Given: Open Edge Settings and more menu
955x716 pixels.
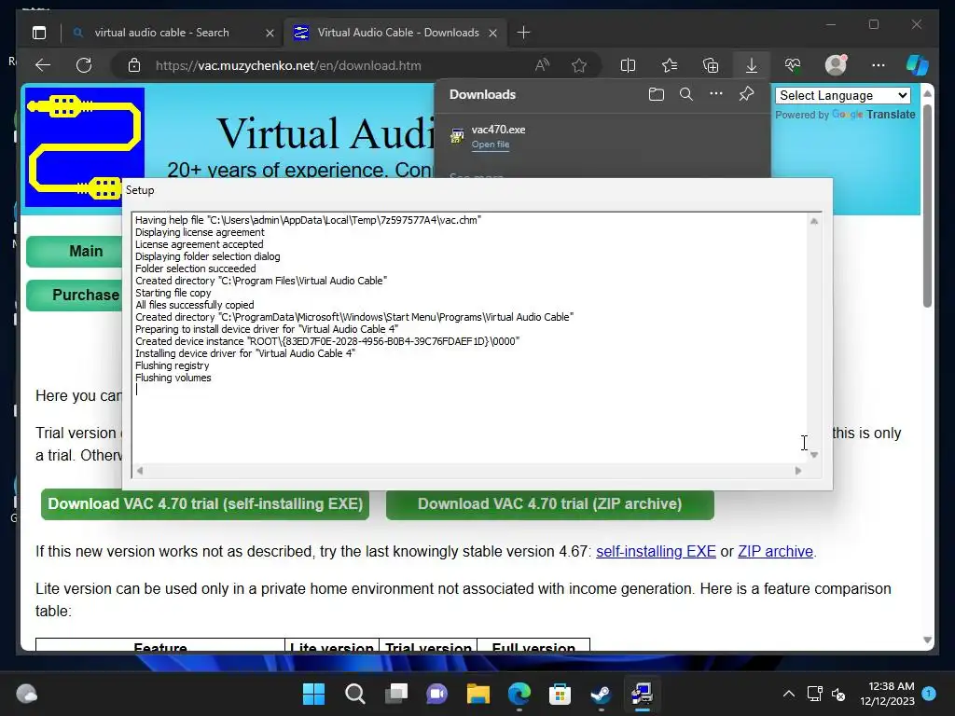Looking at the screenshot, I should click(x=879, y=65).
